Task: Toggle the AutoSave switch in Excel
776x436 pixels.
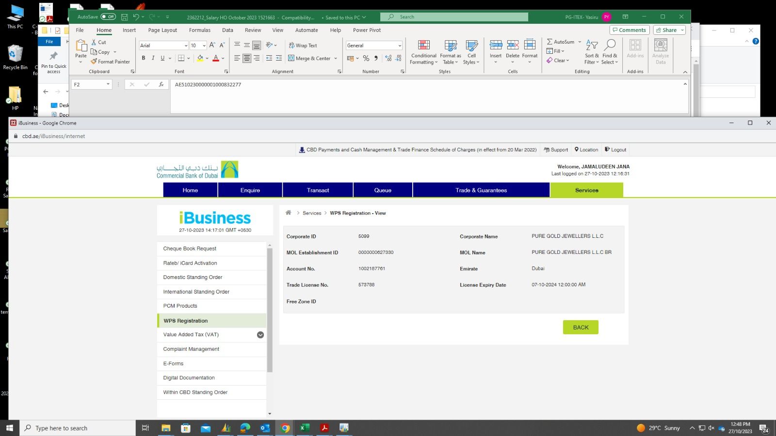Action: (108, 17)
